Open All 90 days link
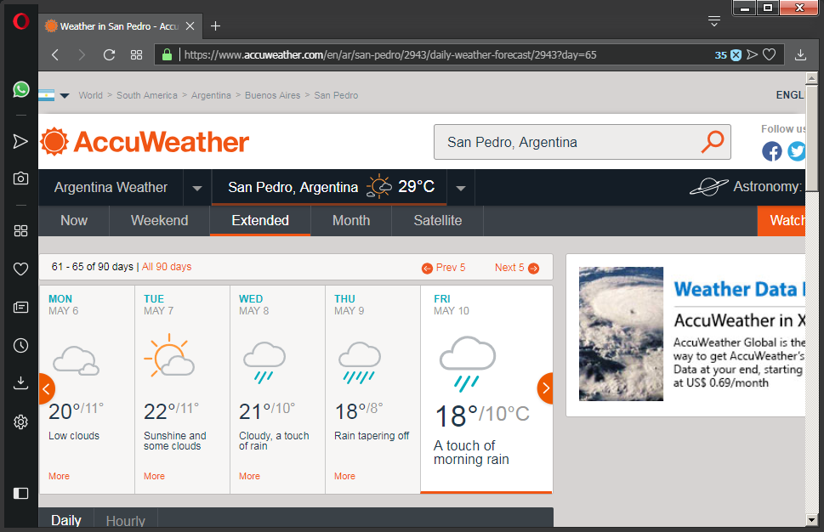The height and width of the screenshot is (532, 824). (167, 267)
